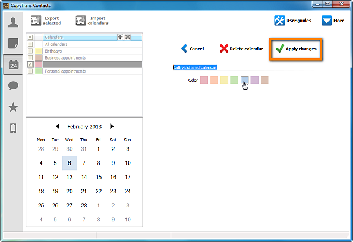Screen dimensions: 353x242
Task: Open the device phone icon in sidebar
Action: [13, 128]
